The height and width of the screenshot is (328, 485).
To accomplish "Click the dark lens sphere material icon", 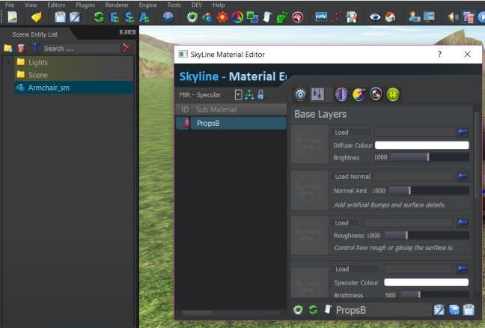I will point(376,94).
